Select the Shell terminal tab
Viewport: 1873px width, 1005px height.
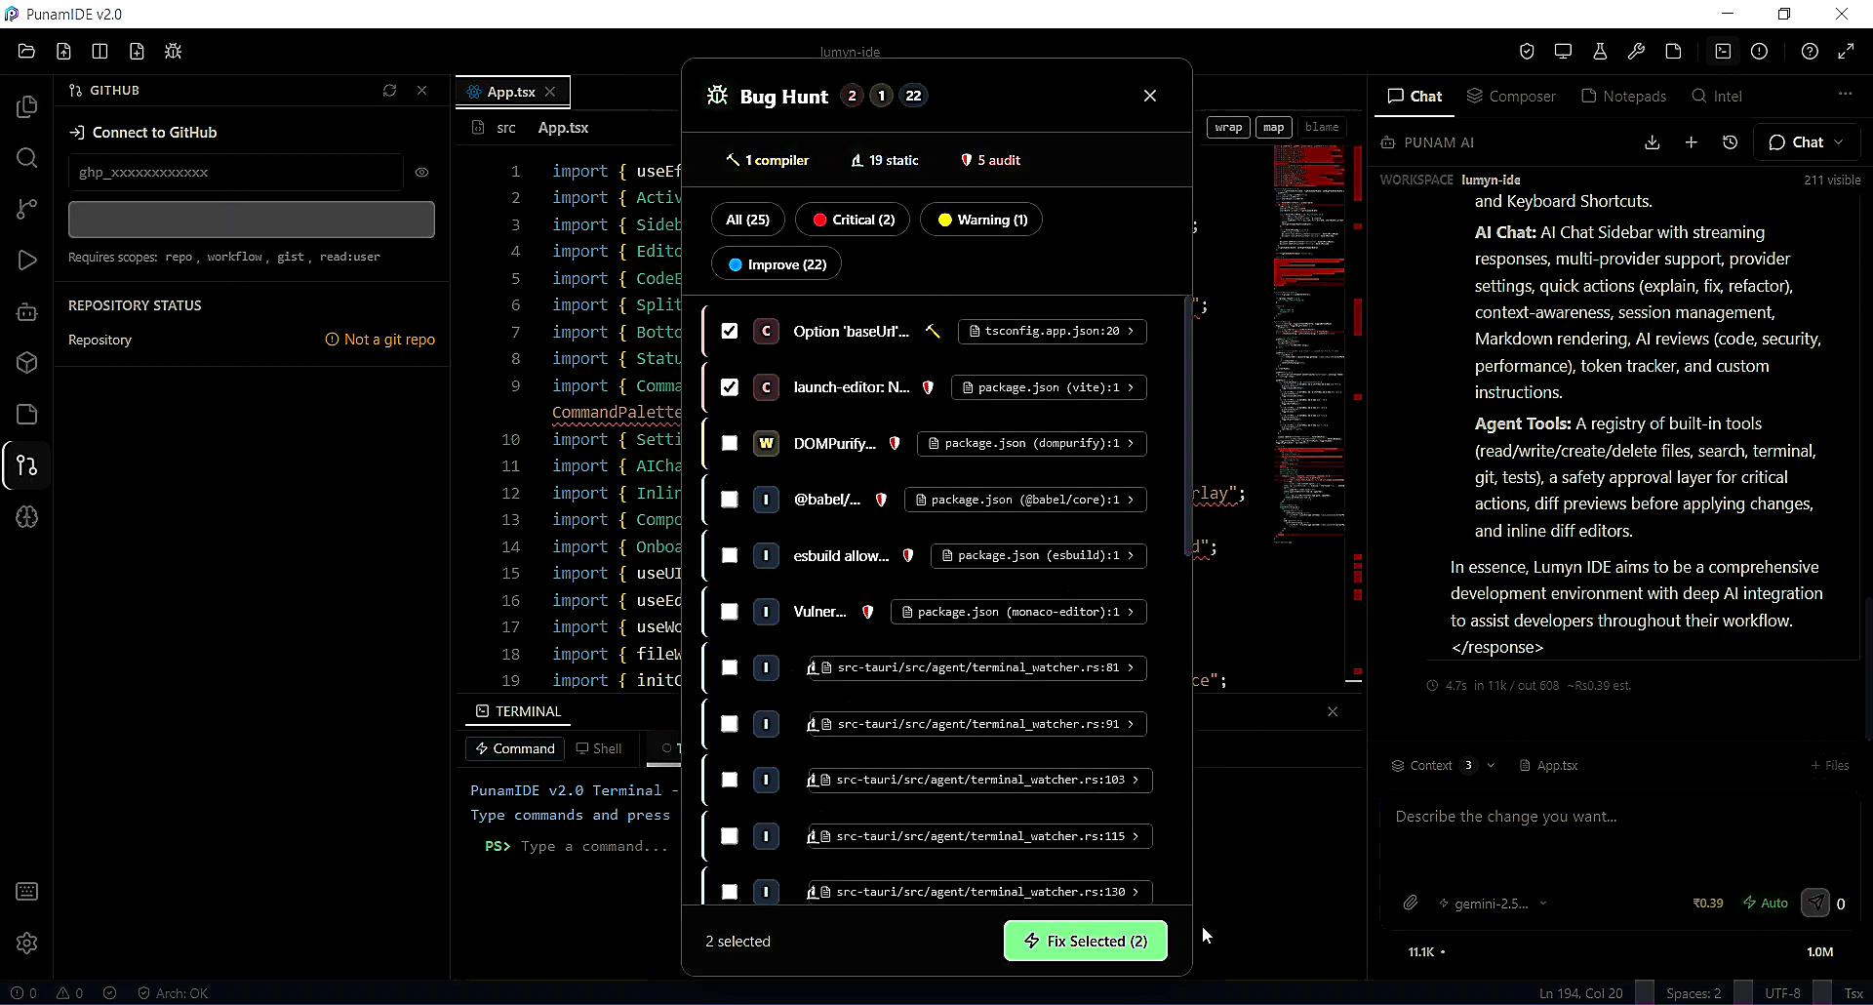(x=598, y=749)
